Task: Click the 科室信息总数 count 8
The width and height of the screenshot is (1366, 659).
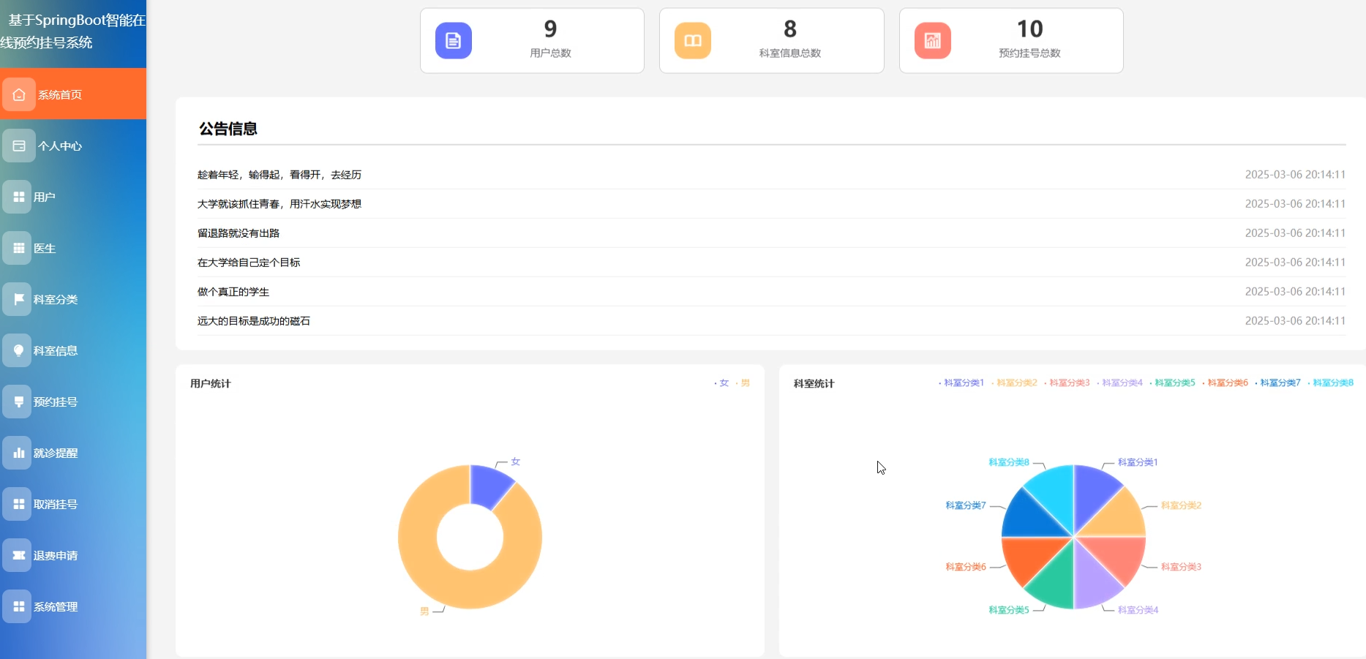Action: pos(790,29)
